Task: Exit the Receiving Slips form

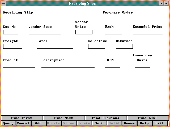Action: pyautogui.click(x=160, y=123)
